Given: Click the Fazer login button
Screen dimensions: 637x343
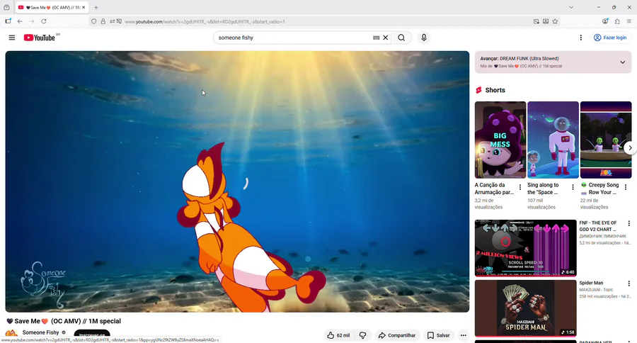Looking at the screenshot, I should [611, 38].
